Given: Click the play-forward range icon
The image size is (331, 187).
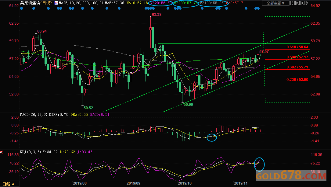Looking at the screenshot, I should (302, 3).
